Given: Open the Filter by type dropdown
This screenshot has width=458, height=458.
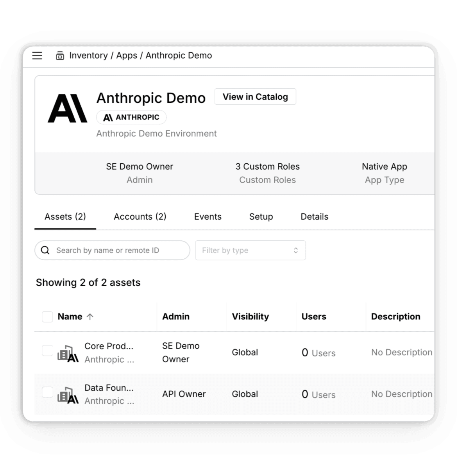Looking at the screenshot, I should pos(250,250).
